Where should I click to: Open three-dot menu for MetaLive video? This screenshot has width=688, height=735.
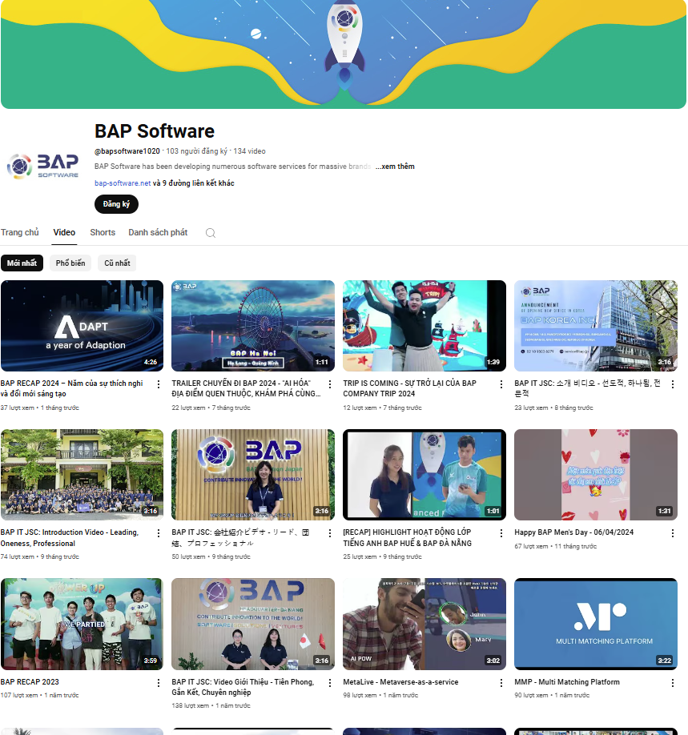coord(501,683)
